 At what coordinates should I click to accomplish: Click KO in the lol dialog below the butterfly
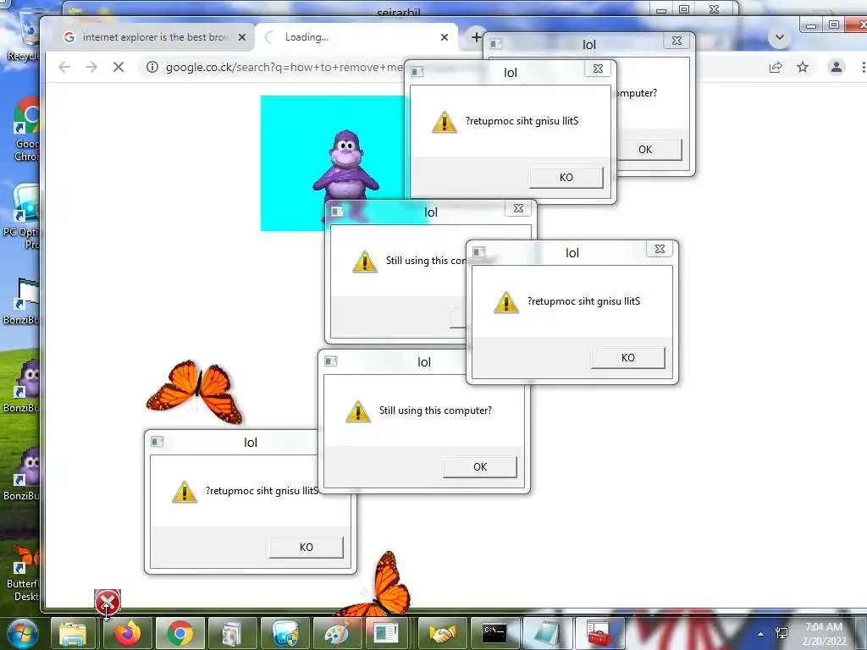pyautogui.click(x=306, y=548)
